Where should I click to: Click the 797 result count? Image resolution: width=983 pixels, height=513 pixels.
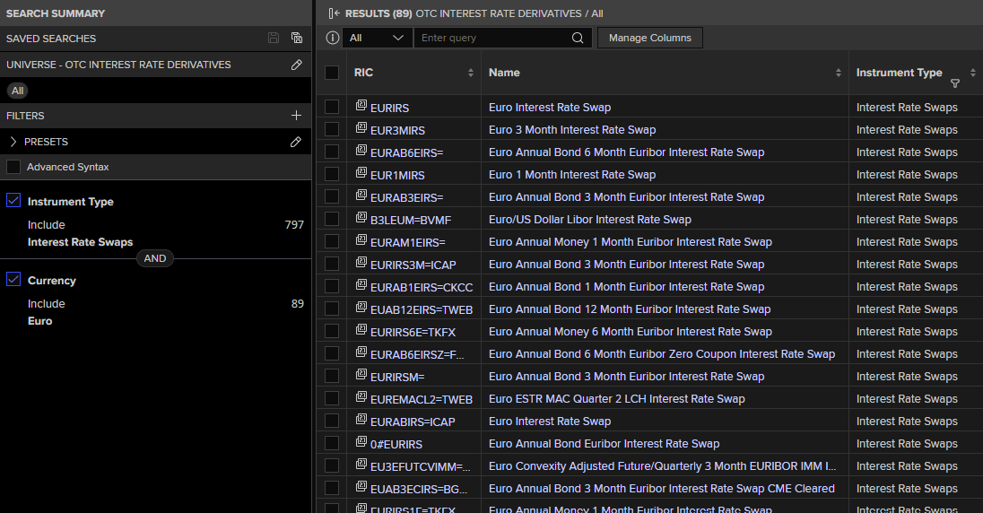pos(294,224)
